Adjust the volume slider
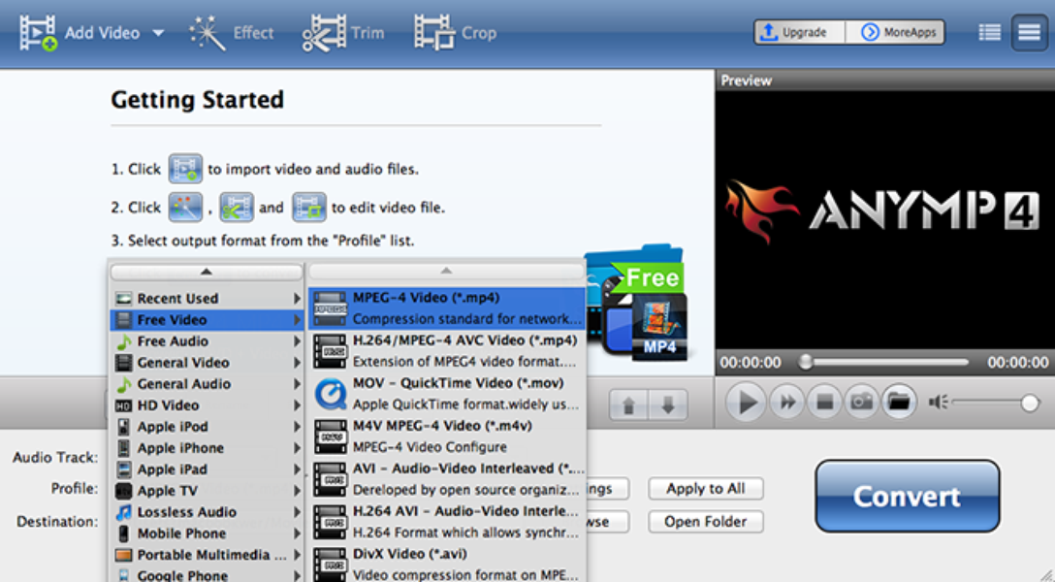The height and width of the screenshot is (582, 1055). [x=1028, y=403]
